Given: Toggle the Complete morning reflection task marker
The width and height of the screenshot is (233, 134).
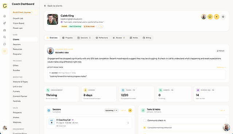Looking at the screenshot, I should 144,127.
